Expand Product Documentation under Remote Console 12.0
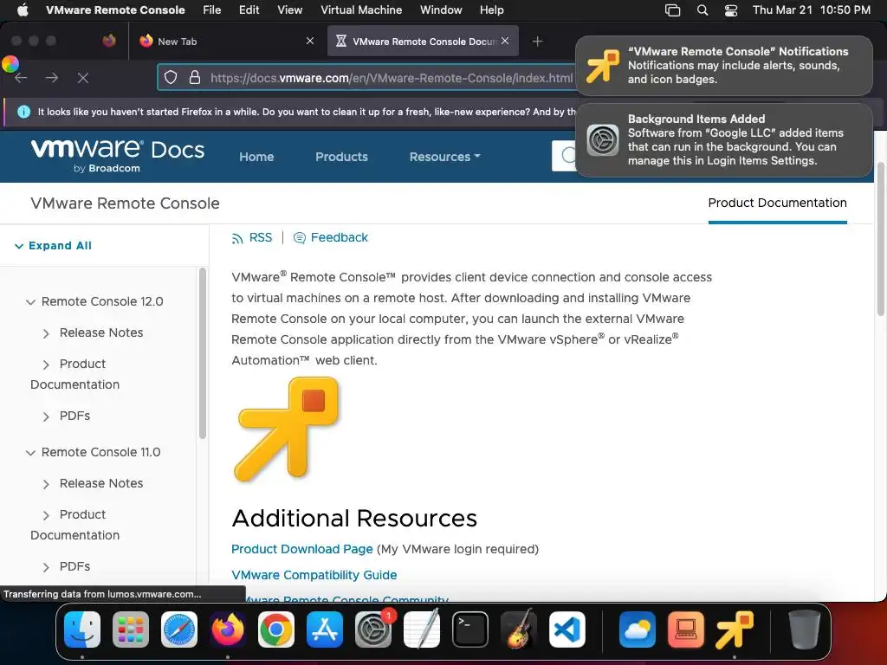 (x=46, y=365)
